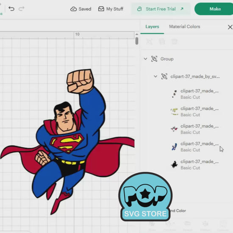Viewport: 233px width, 233px height.
Task: Click Start Free Trial link
Action: [161, 9]
